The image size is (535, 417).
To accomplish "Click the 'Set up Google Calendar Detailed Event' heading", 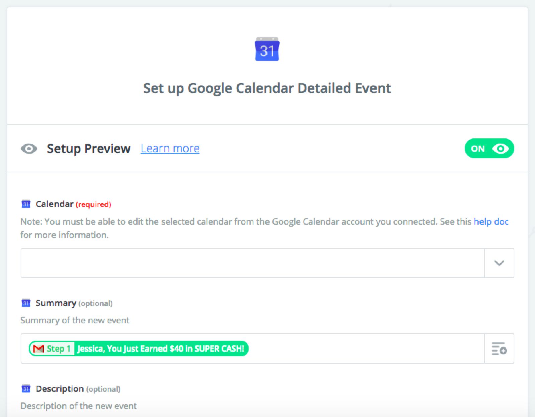I will click(267, 88).
